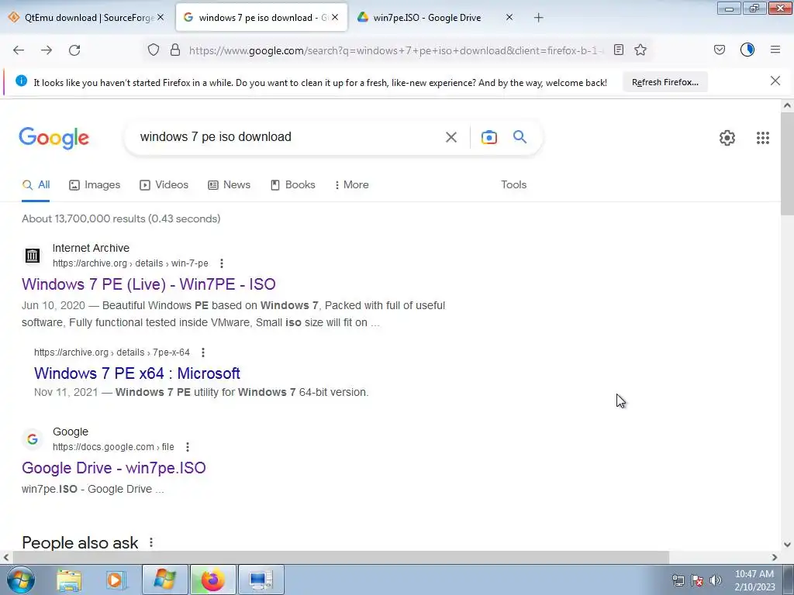Select the Images search tab
794x595 pixels.
(x=95, y=184)
